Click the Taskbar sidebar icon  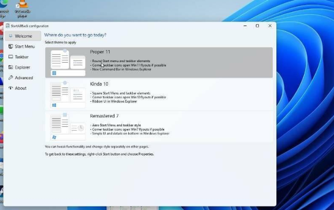[x=11, y=57]
